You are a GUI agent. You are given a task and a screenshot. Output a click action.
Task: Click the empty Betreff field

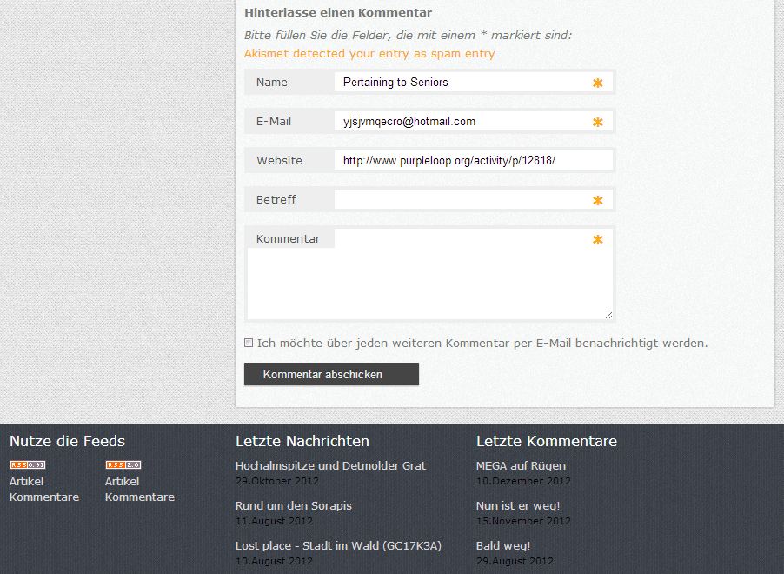(x=461, y=200)
